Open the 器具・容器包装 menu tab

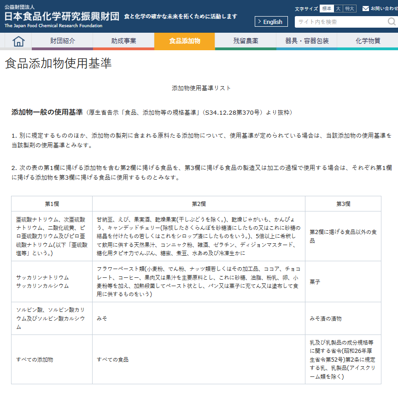[x=307, y=41]
